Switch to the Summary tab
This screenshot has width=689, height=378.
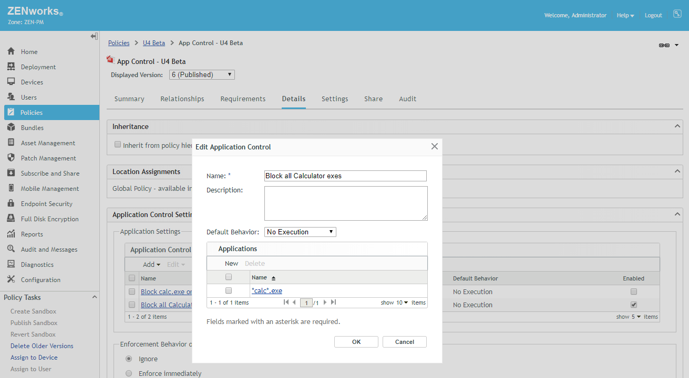pyautogui.click(x=129, y=99)
